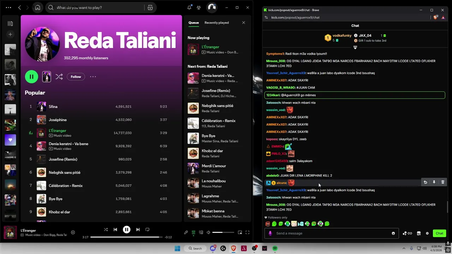Skip to next track

(x=138, y=229)
